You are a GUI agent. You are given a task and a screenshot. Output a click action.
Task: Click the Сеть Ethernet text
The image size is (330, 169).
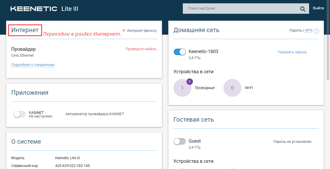tap(22, 55)
